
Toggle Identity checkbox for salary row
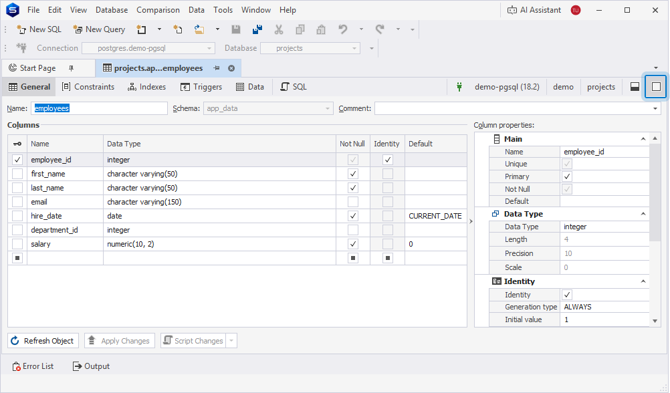(388, 244)
